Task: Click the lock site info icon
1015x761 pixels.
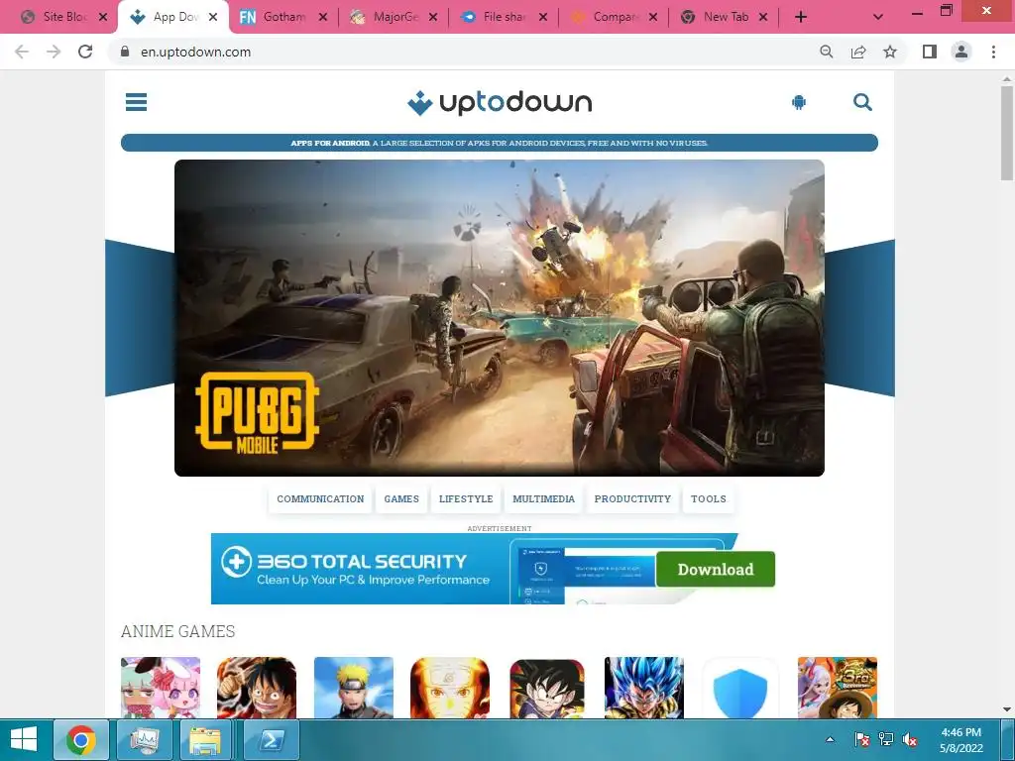Action: click(125, 52)
